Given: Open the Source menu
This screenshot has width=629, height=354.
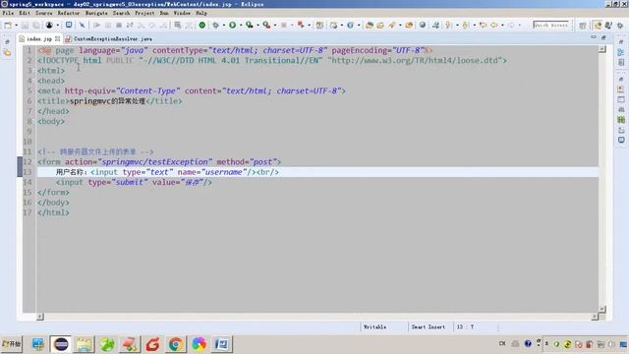Looking at the screenshot, I should [x=43, y=13].
